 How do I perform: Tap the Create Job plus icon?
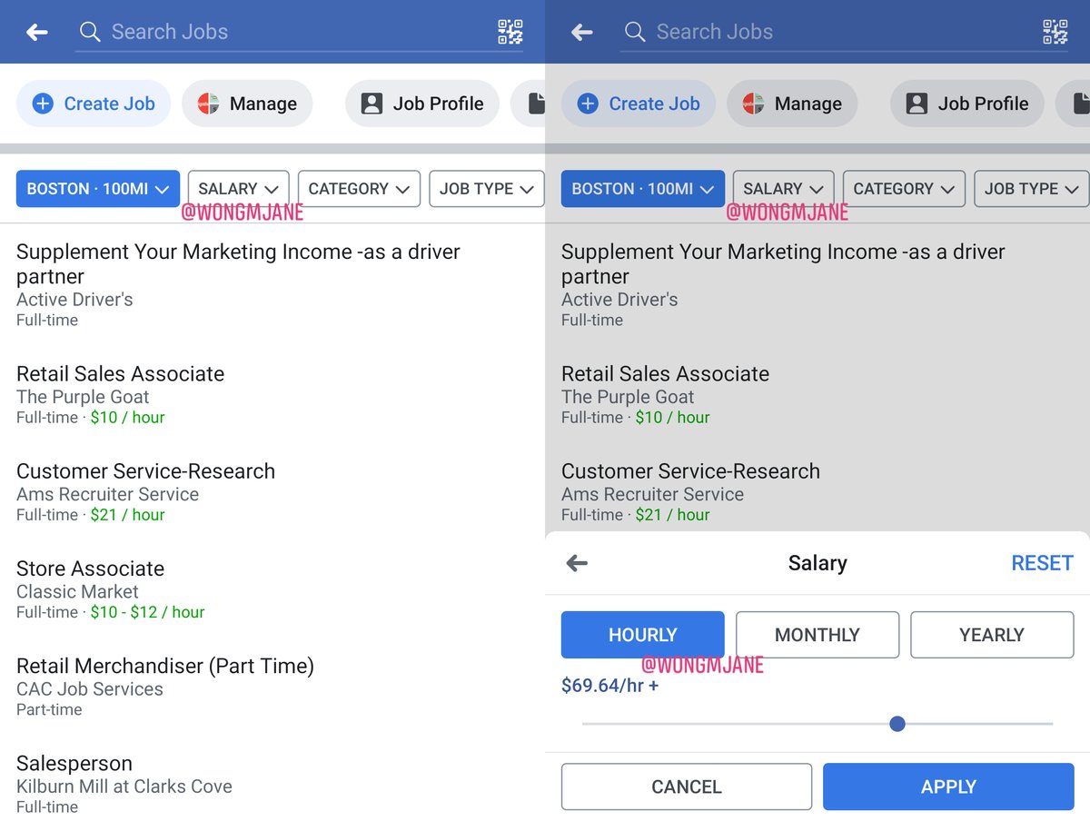42,104
